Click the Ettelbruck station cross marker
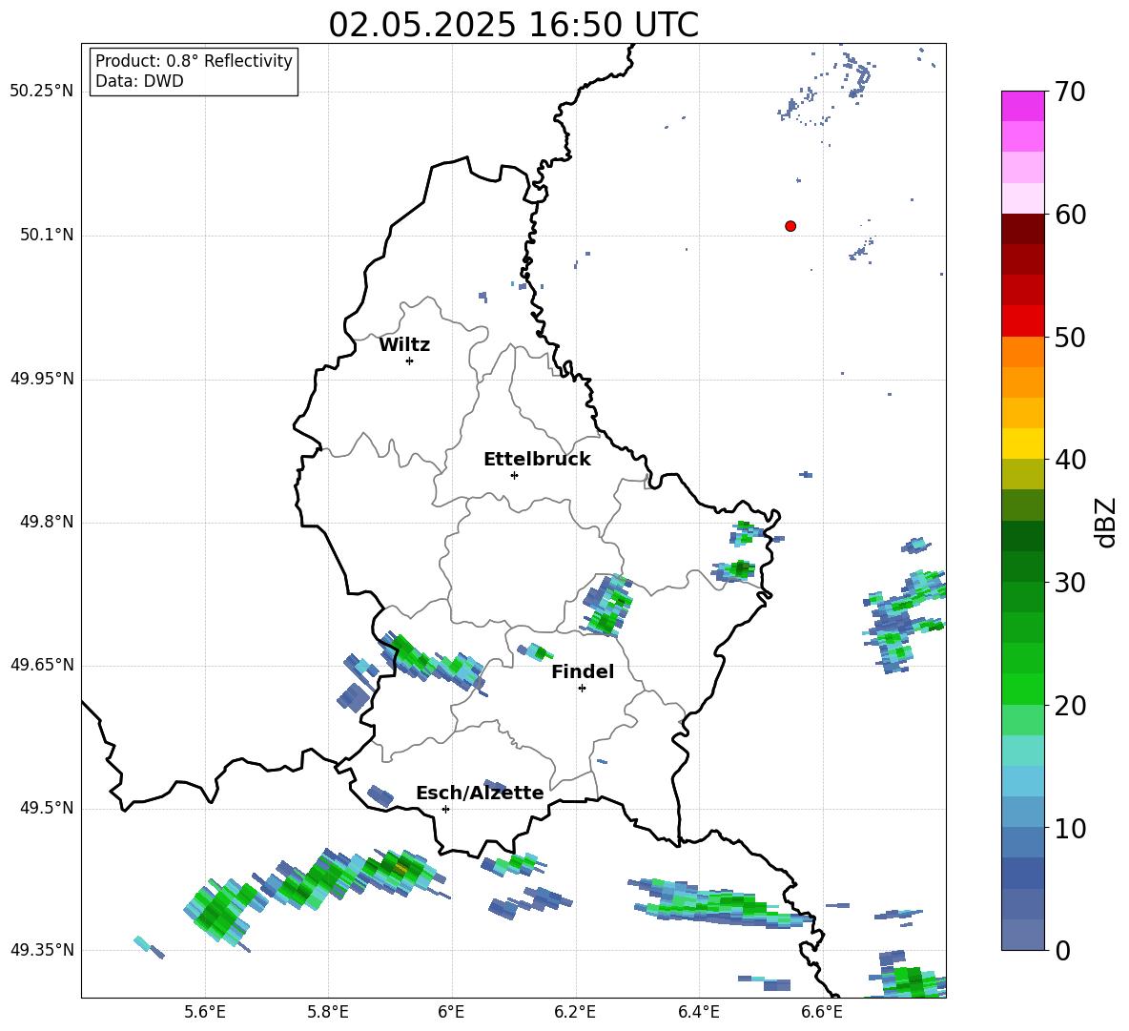The height and width of the screenshot is (1031, 1129). (x=514, y=475)
